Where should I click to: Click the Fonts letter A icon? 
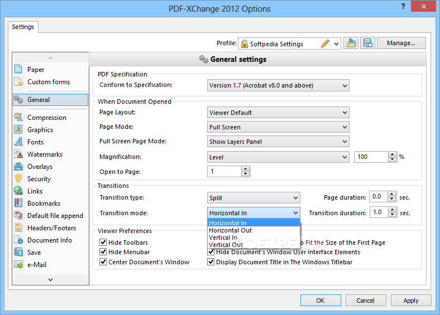18,142
